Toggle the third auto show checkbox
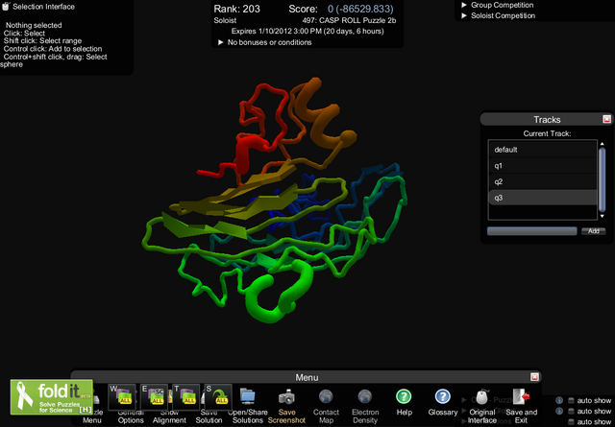The height and width of the screenshot is (427, 615). coord(571,422)
